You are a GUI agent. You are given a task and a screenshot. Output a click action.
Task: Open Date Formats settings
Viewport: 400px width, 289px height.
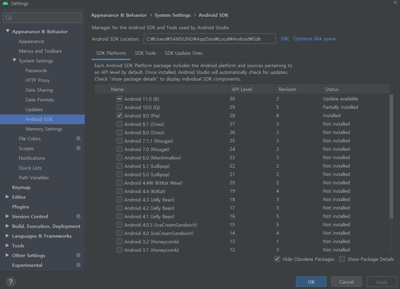40,100
